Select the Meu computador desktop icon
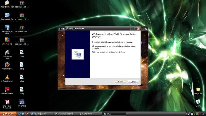206x116 pixels. click(7, 16)
